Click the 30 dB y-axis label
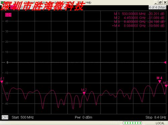 pos(7,31)
